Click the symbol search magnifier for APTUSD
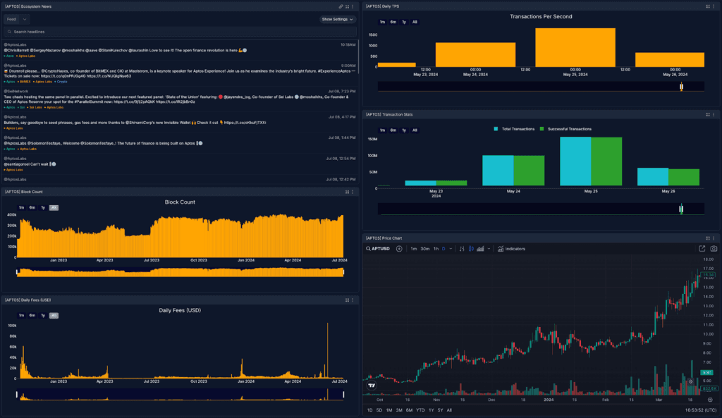Screen dimensions: 722x418 click(x=368, y=248)
